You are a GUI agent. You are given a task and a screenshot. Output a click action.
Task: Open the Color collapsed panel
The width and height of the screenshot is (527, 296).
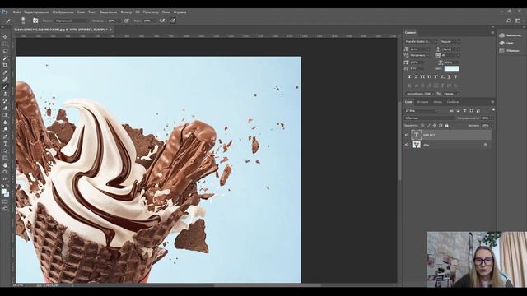tap(506, 43)
